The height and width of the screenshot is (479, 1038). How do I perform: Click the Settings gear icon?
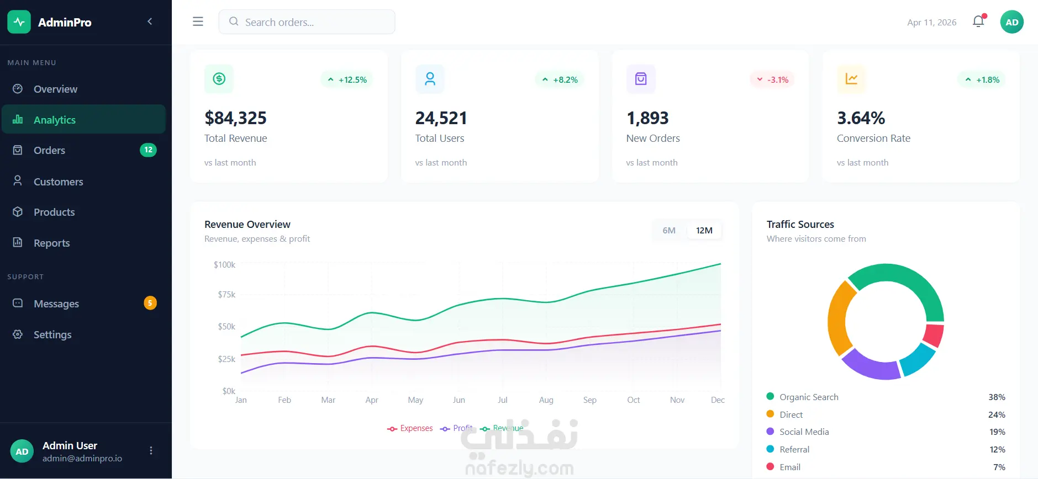[18, 334]
